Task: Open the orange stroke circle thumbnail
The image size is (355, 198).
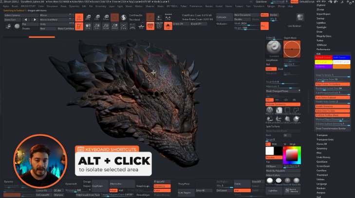Action: pos(292,49)
